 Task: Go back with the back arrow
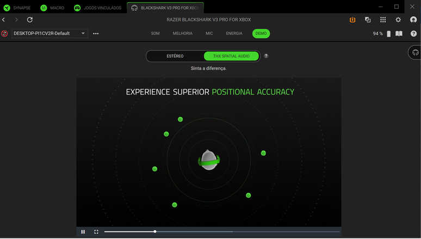[x=4, y=20]
